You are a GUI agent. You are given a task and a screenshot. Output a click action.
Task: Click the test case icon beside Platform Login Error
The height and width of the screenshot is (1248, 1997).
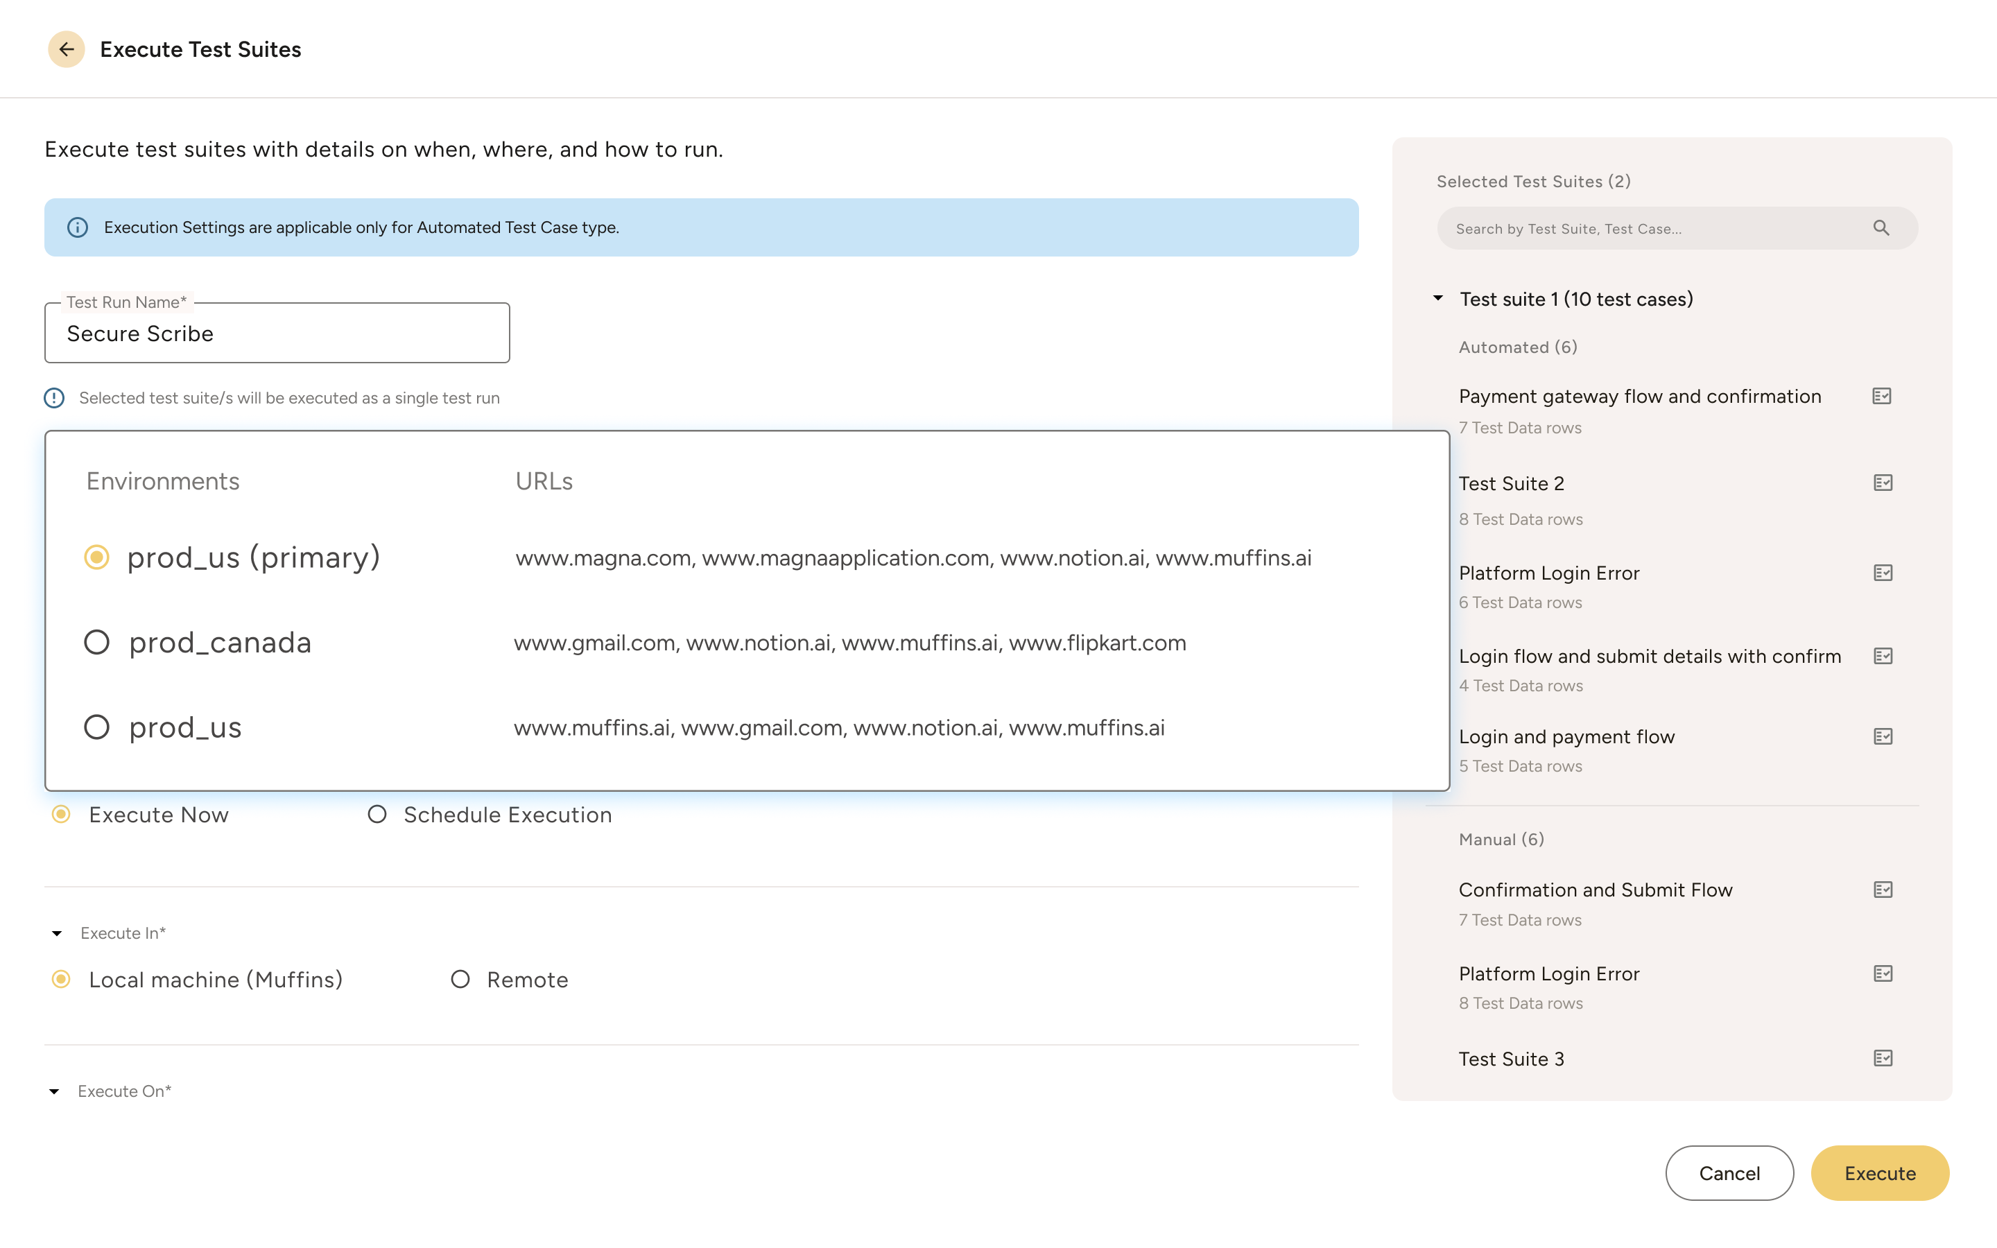tap(1883, 572)
